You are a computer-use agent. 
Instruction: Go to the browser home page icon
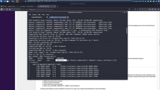[x=10, y=9]
